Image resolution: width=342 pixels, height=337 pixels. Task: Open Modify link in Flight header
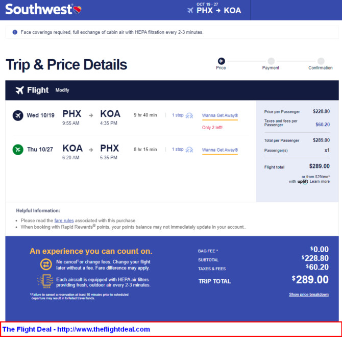coord(62,90)
